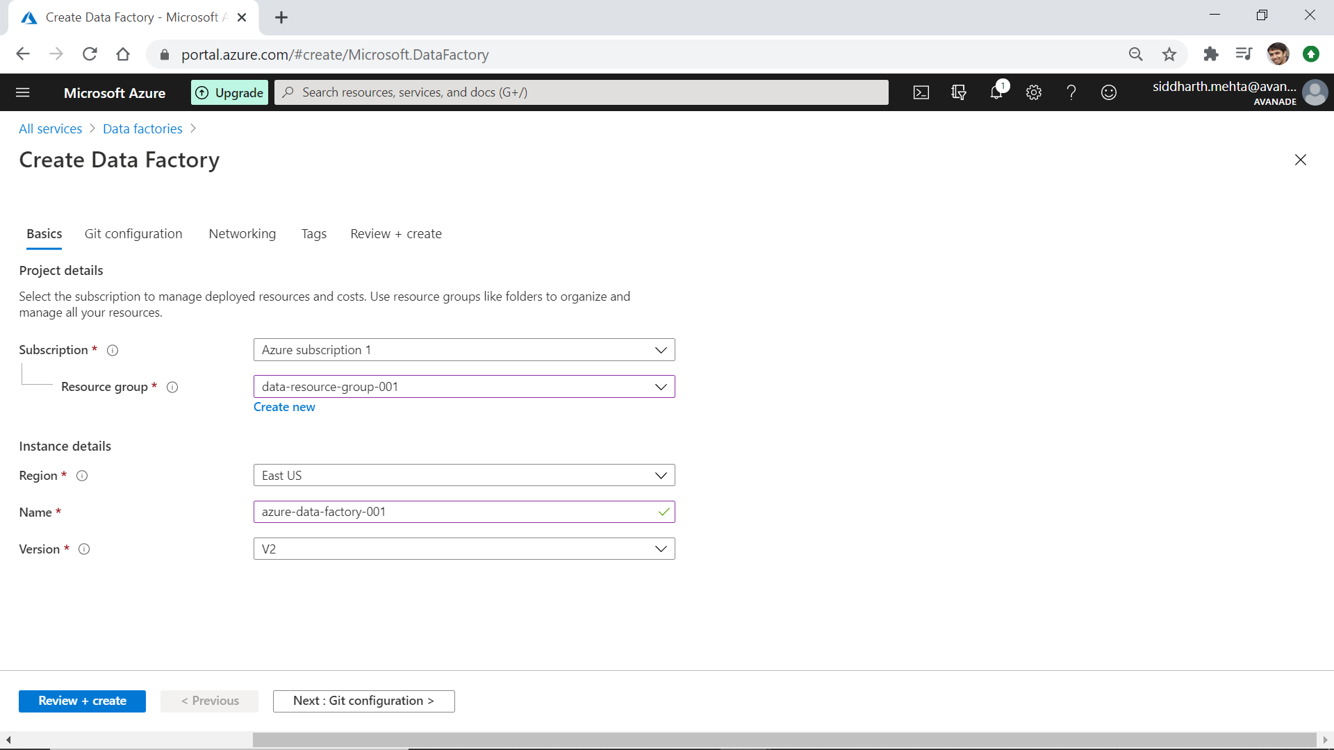Open the portal hamburger menu

tap(23, 92)
